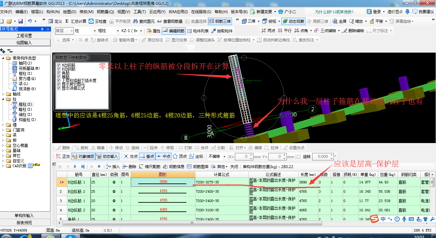Screen dimensions: 436x238
Task: Click the 工程设置 navigation button
Action: point(25,36)
